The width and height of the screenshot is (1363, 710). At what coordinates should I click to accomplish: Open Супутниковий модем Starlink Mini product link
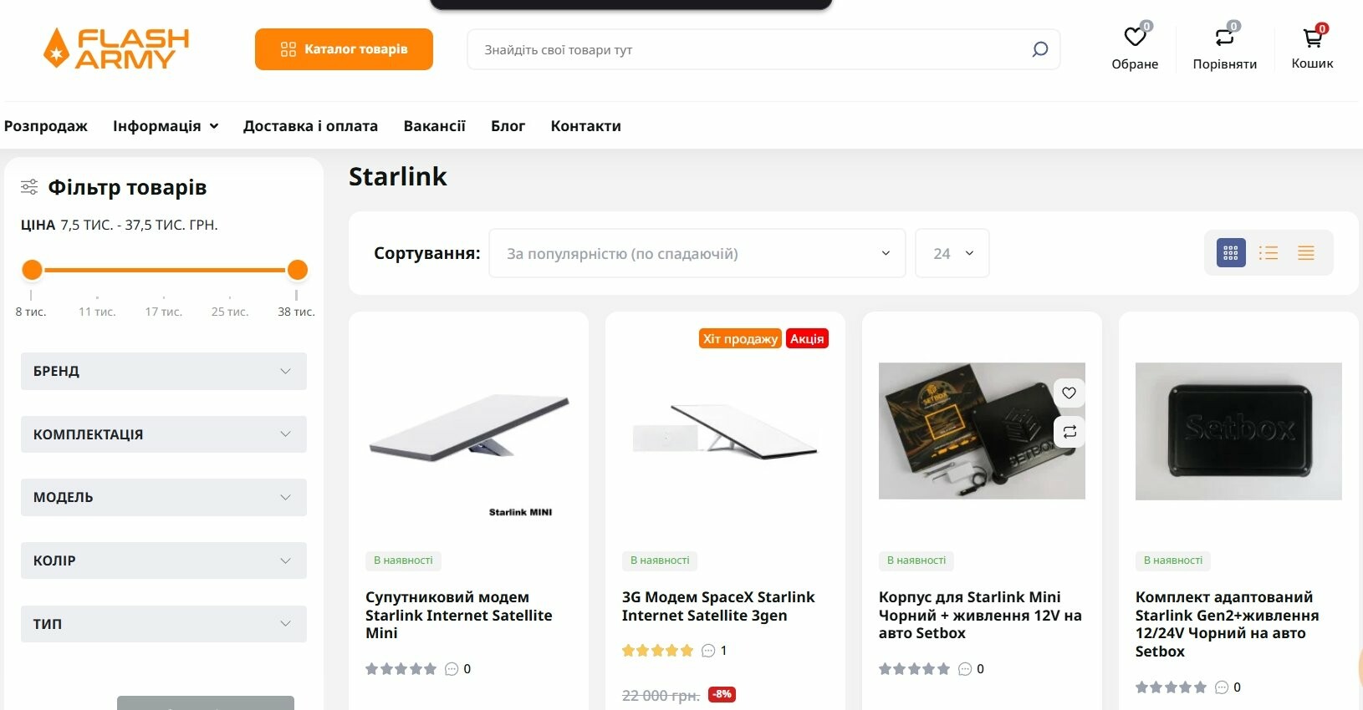click(458, 615)
